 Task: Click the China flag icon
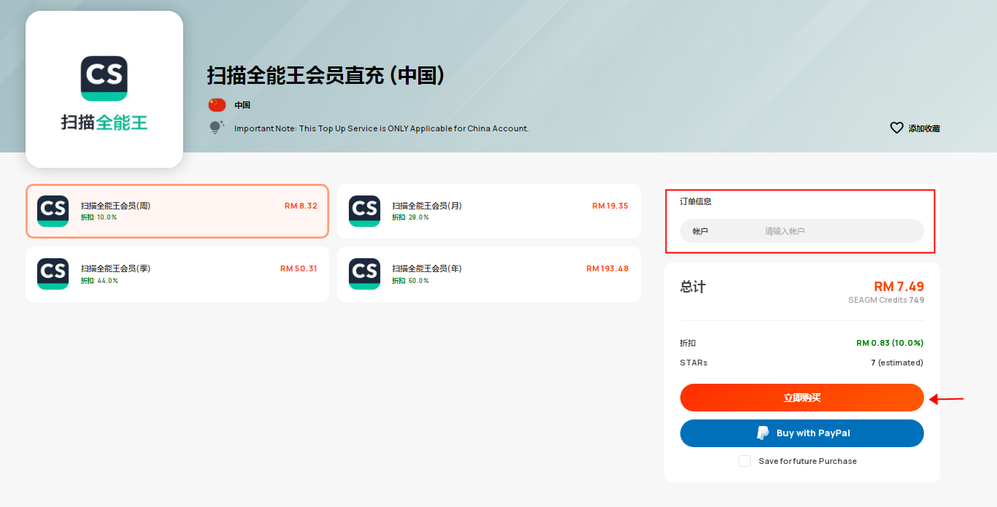click(x=217, y=105)
